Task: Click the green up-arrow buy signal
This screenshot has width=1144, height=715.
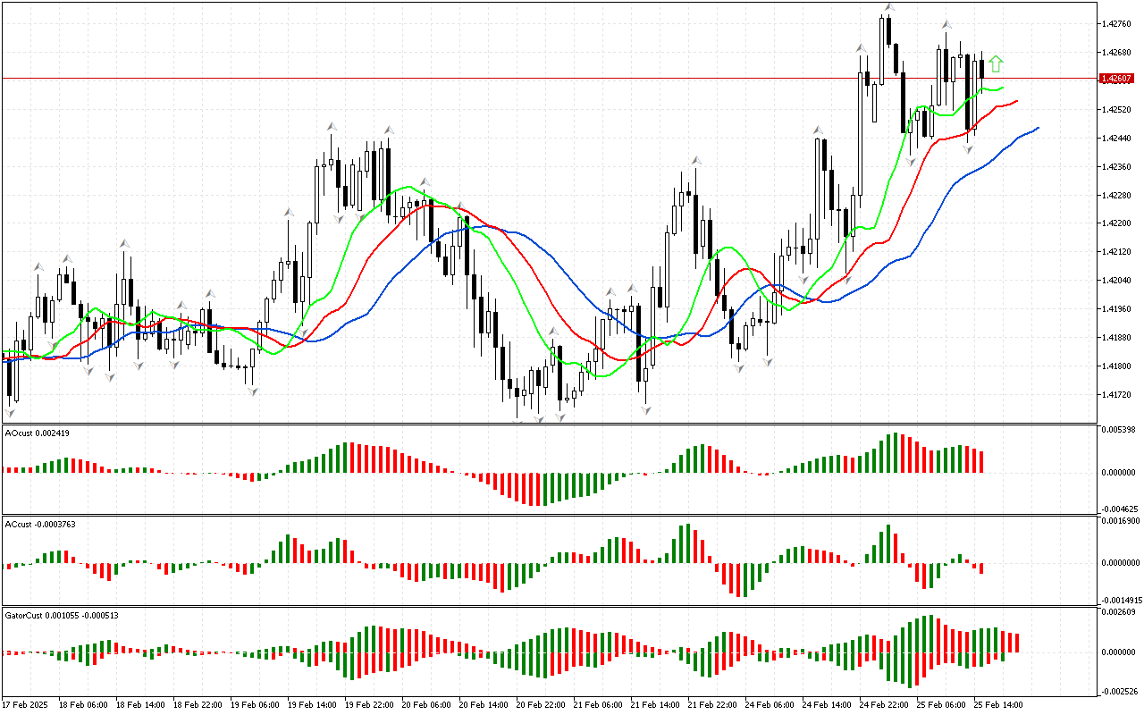Action: [997, 63]
